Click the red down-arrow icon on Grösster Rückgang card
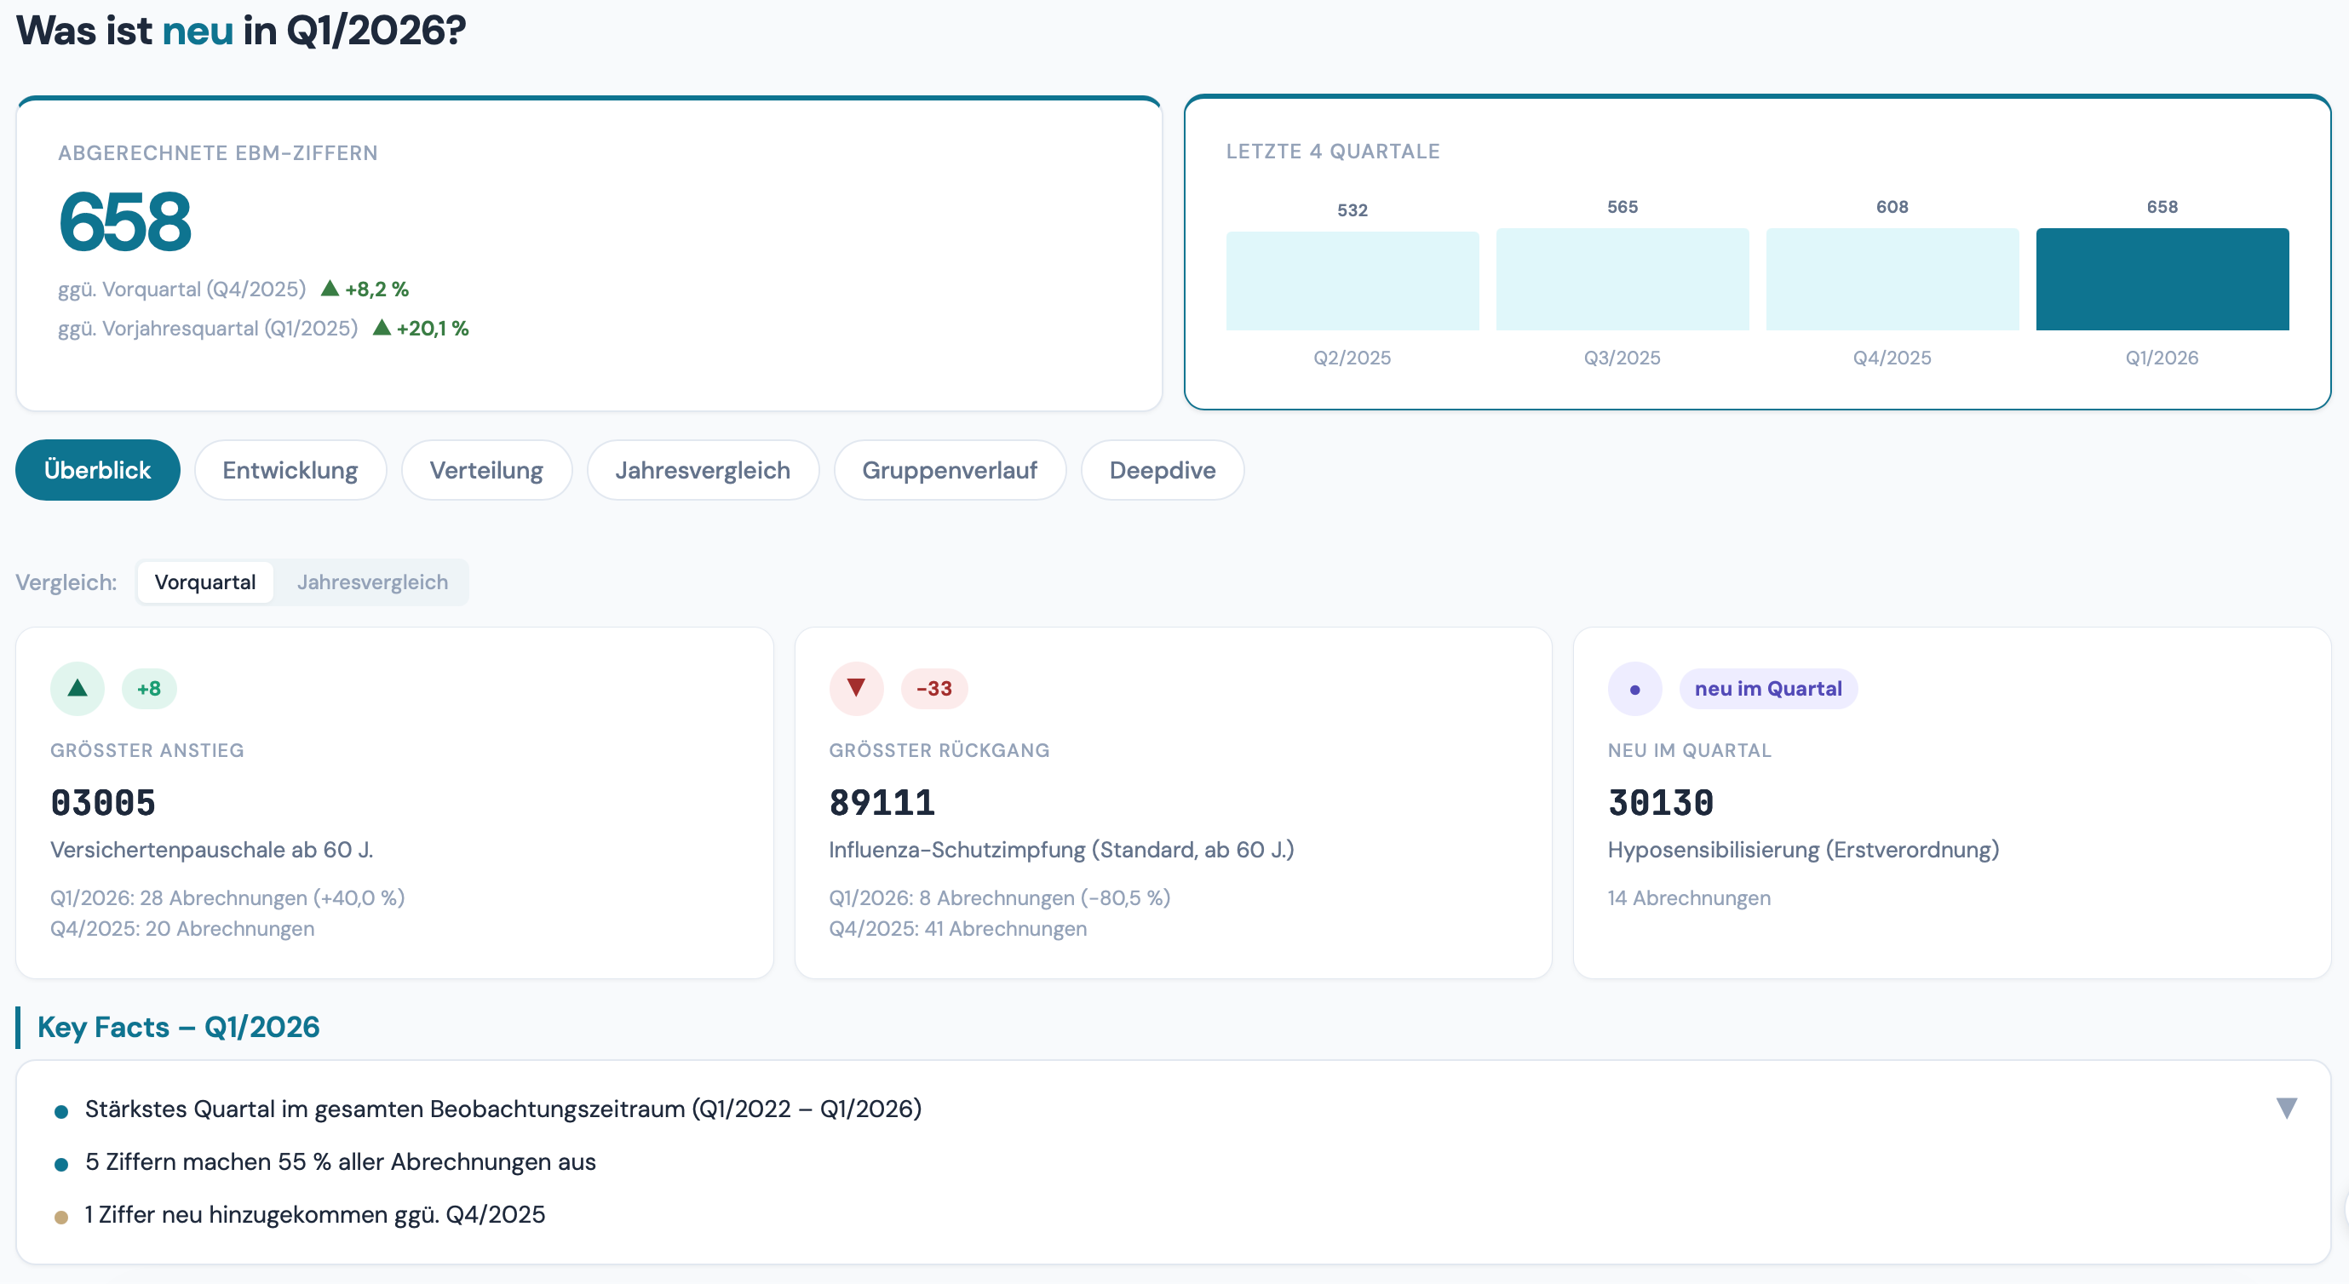 856,689
